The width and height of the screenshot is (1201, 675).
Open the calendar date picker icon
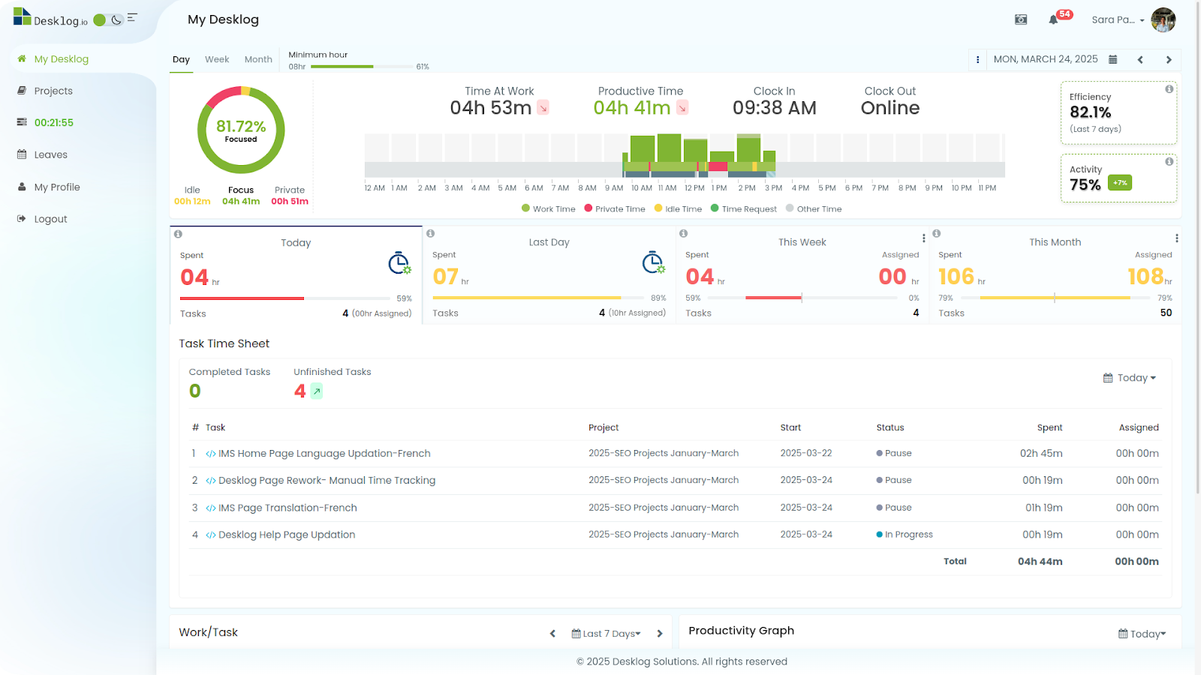(1113, 59)
